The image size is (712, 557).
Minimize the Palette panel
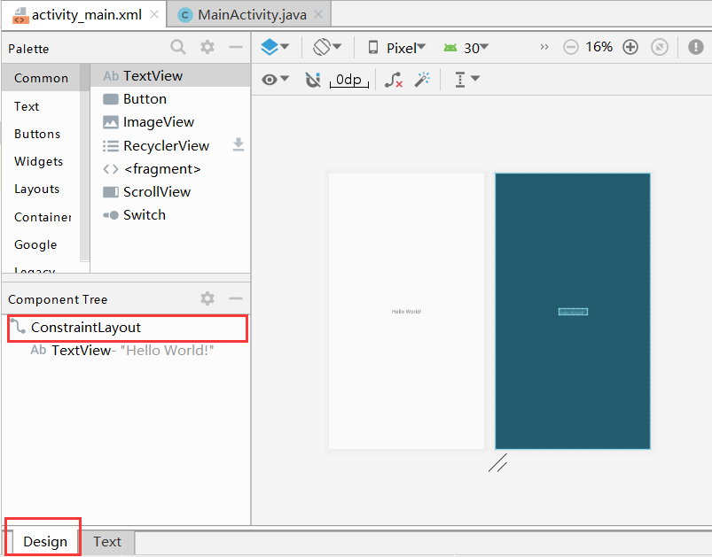pos(236,47)
